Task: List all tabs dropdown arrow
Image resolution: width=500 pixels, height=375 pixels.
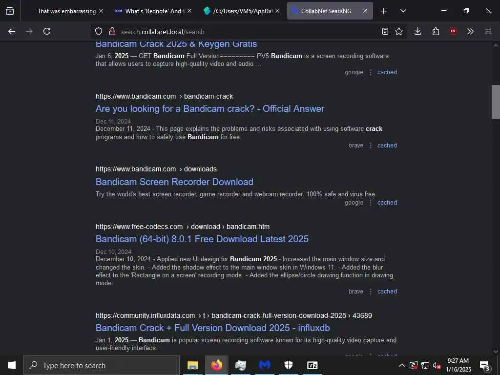Action: [x=403, y=11]
